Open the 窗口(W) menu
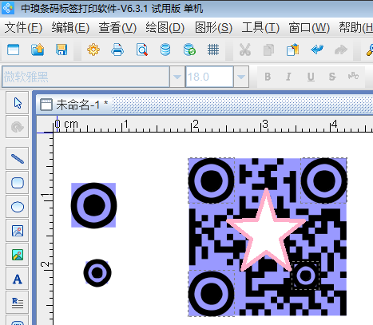This screenshot has width=373, height=325. (x=309, y=28)
